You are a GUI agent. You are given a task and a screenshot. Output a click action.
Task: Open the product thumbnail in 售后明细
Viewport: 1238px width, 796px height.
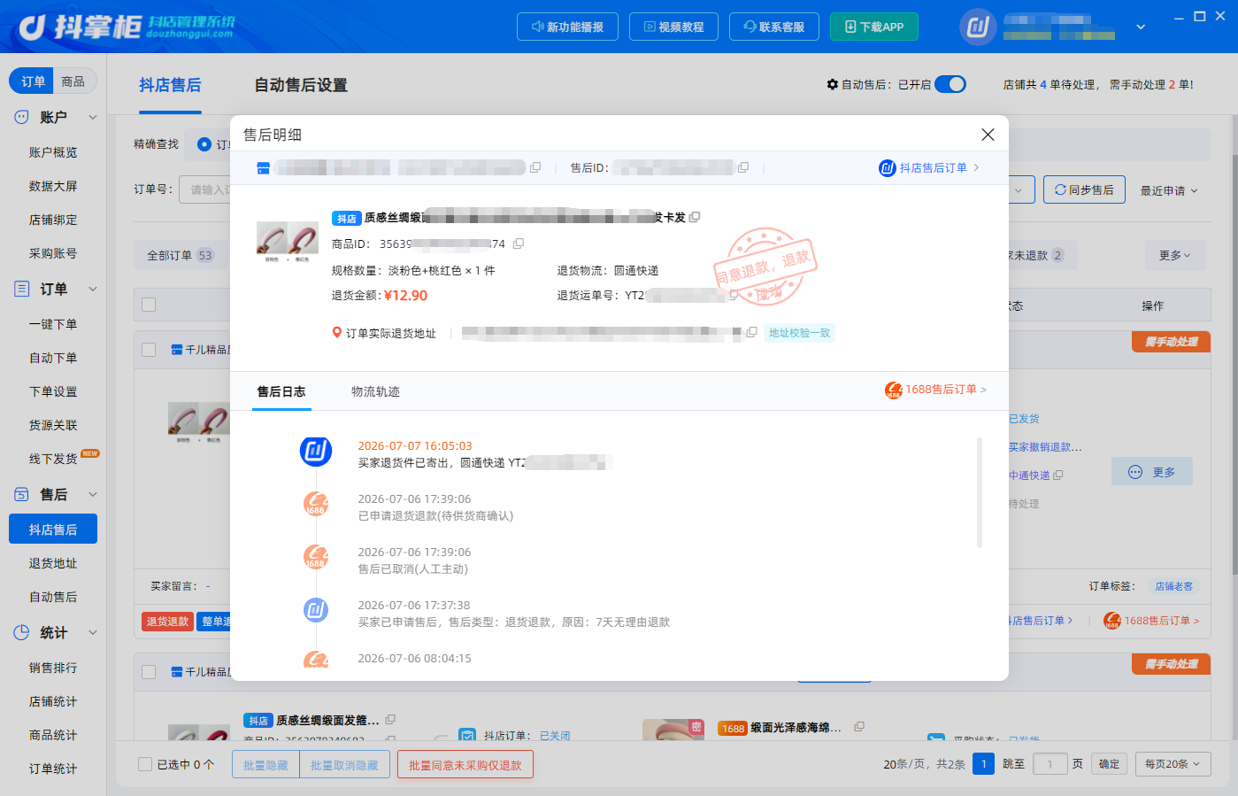[288, 242]
